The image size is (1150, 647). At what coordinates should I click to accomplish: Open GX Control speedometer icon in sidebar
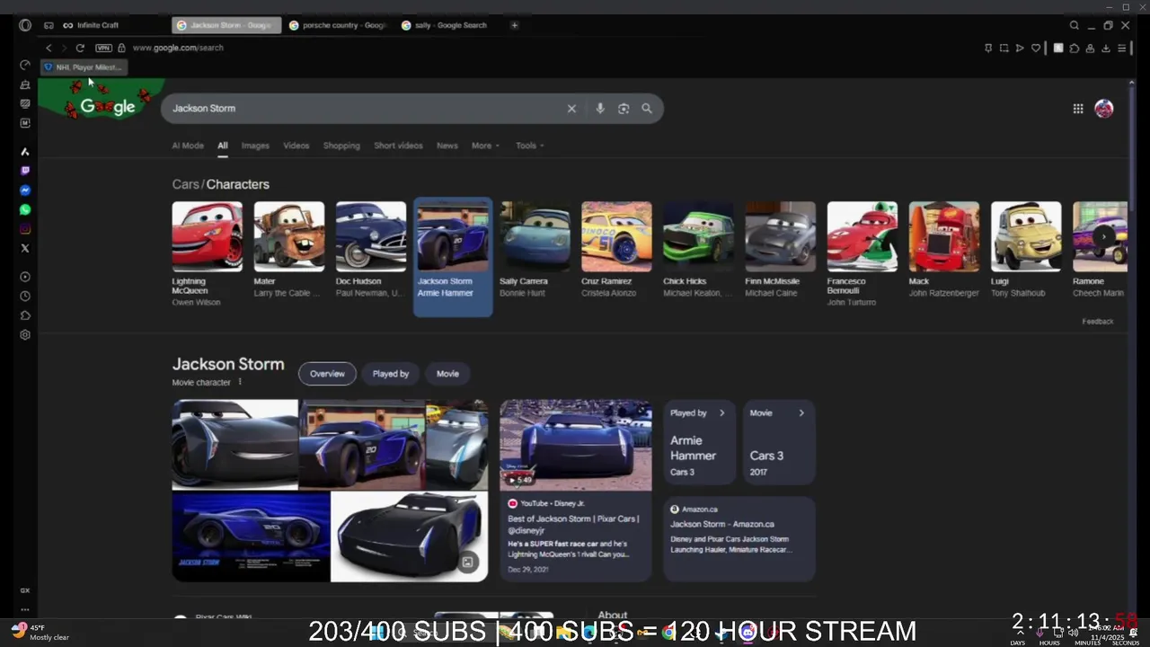tap(25, 65)
